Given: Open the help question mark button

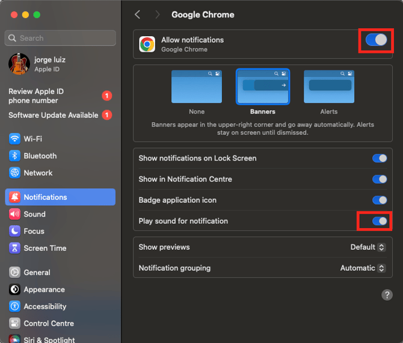Looking at the screenshot, I should [x=387, y=295].
